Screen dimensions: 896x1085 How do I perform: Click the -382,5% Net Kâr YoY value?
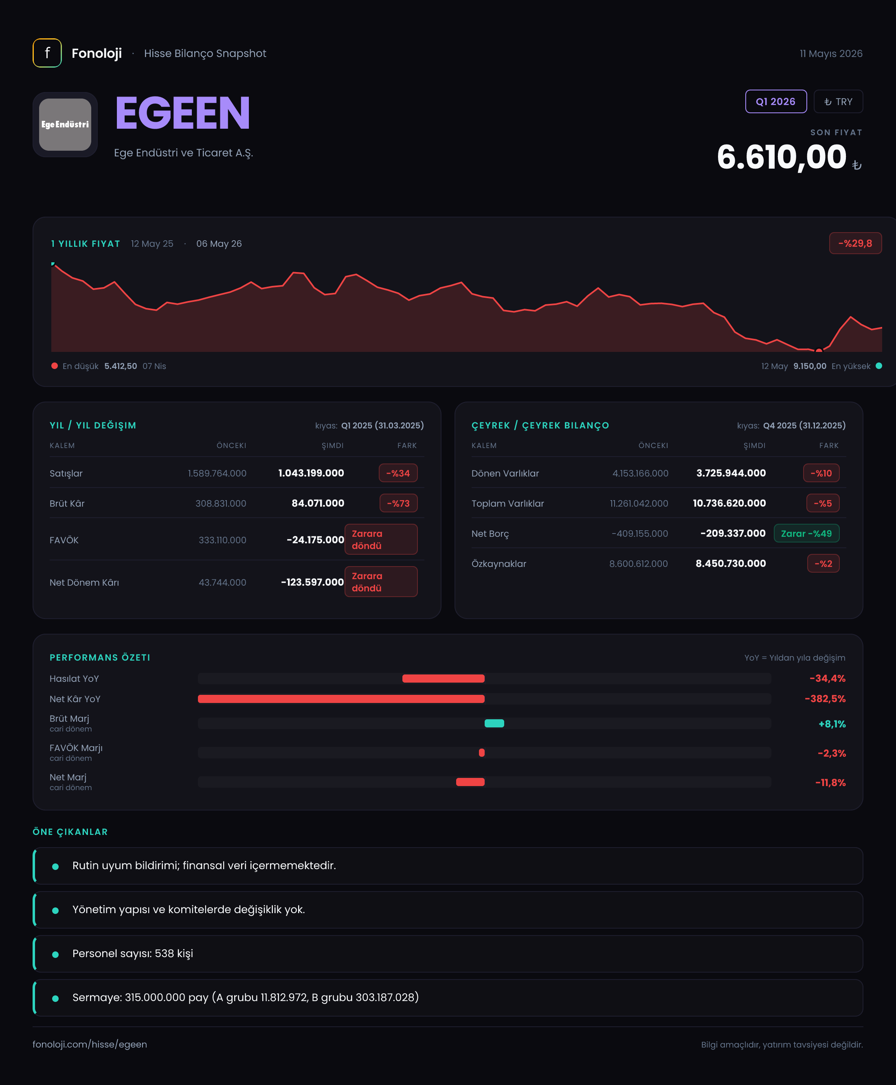[x=825, y=699]
